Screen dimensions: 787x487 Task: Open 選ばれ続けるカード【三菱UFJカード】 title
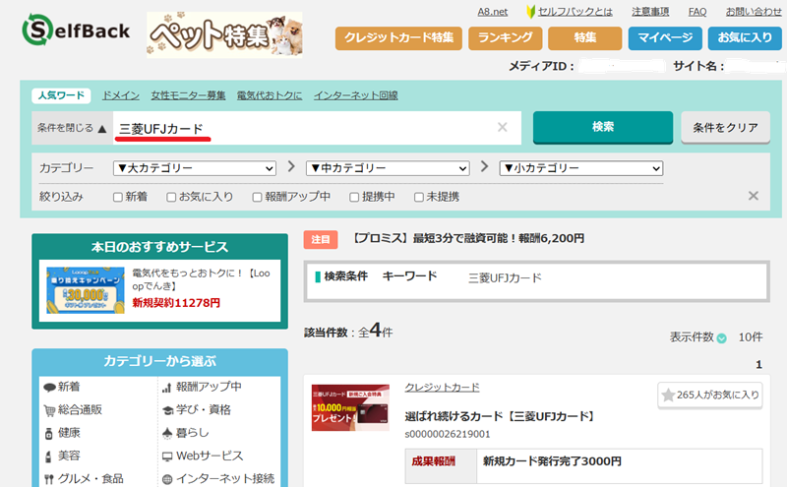click(501, 416)
